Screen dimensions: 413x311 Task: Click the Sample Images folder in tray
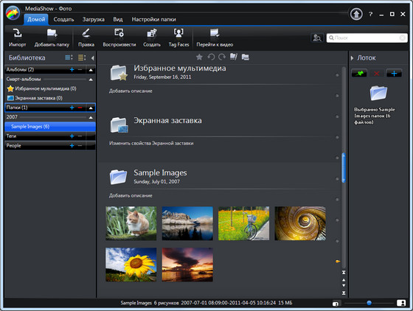pyautogui.click(x=378, y=93)
